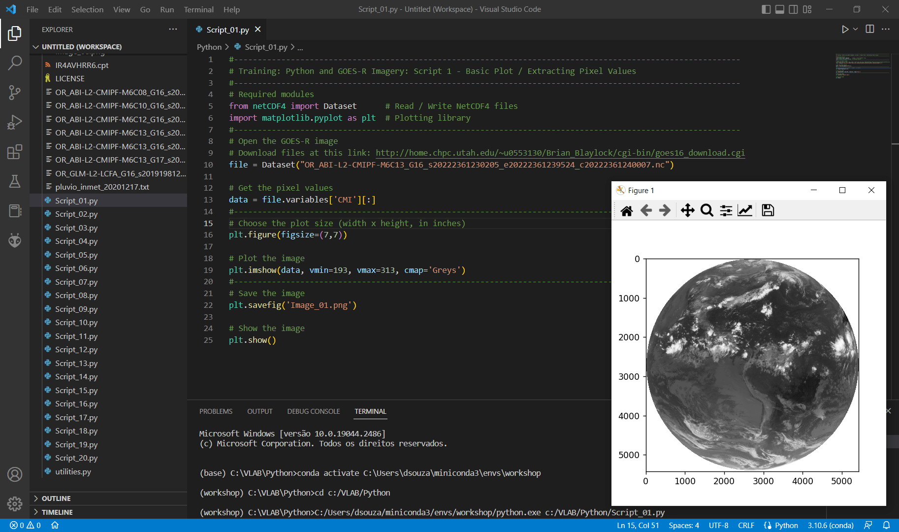Open Run and Debug view

click(15, 122)
